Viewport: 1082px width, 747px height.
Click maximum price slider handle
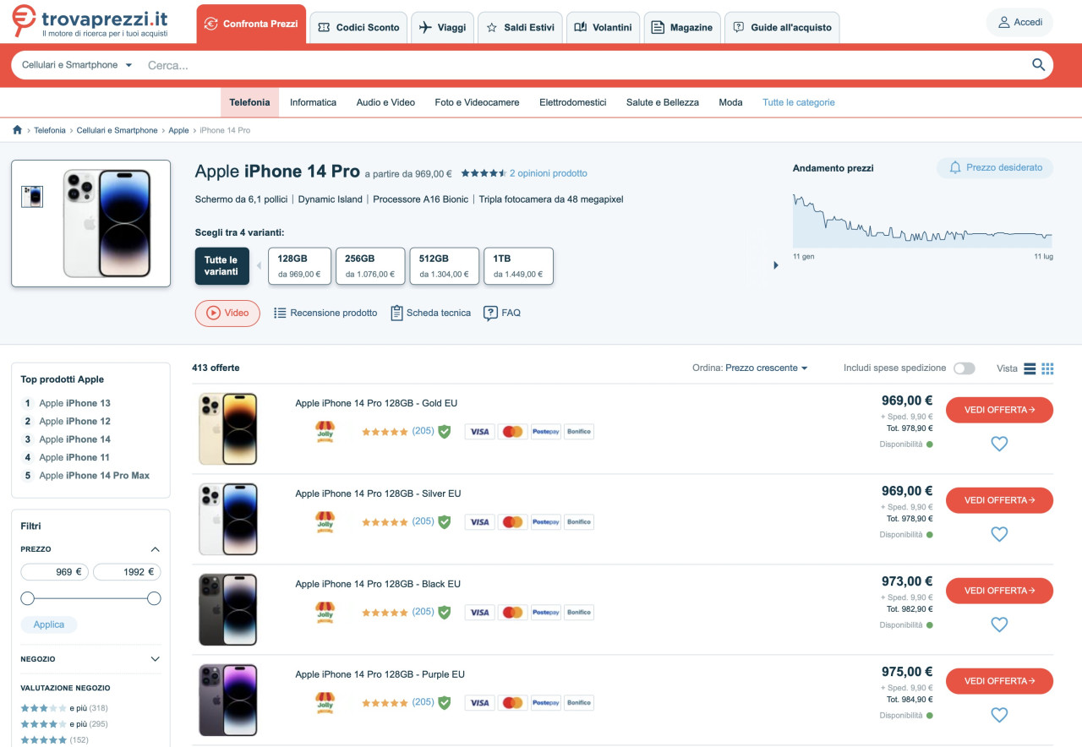[x=154, y=598]
